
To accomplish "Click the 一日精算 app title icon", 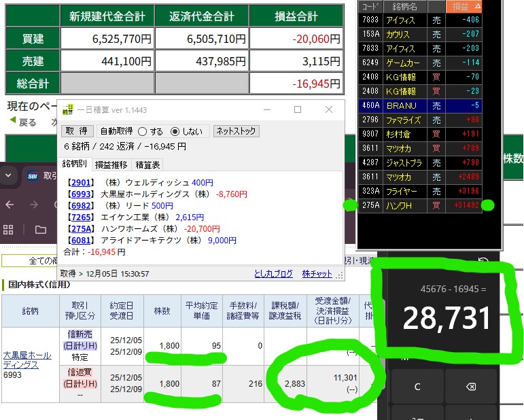I will point(68,109).
